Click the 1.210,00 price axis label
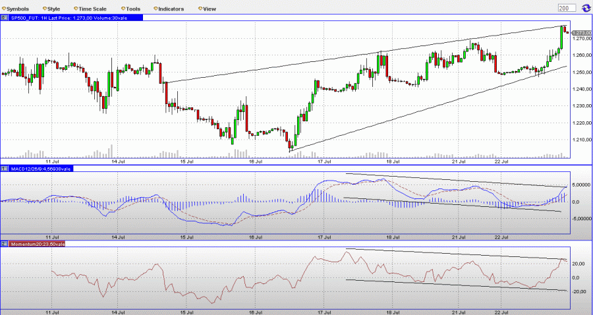Viewport: 593px width, 315px height. pyautogui.click(x=582, y=140)
